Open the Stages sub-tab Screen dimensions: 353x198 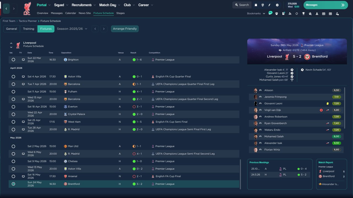pyautogui.click(x=121, y=13)
